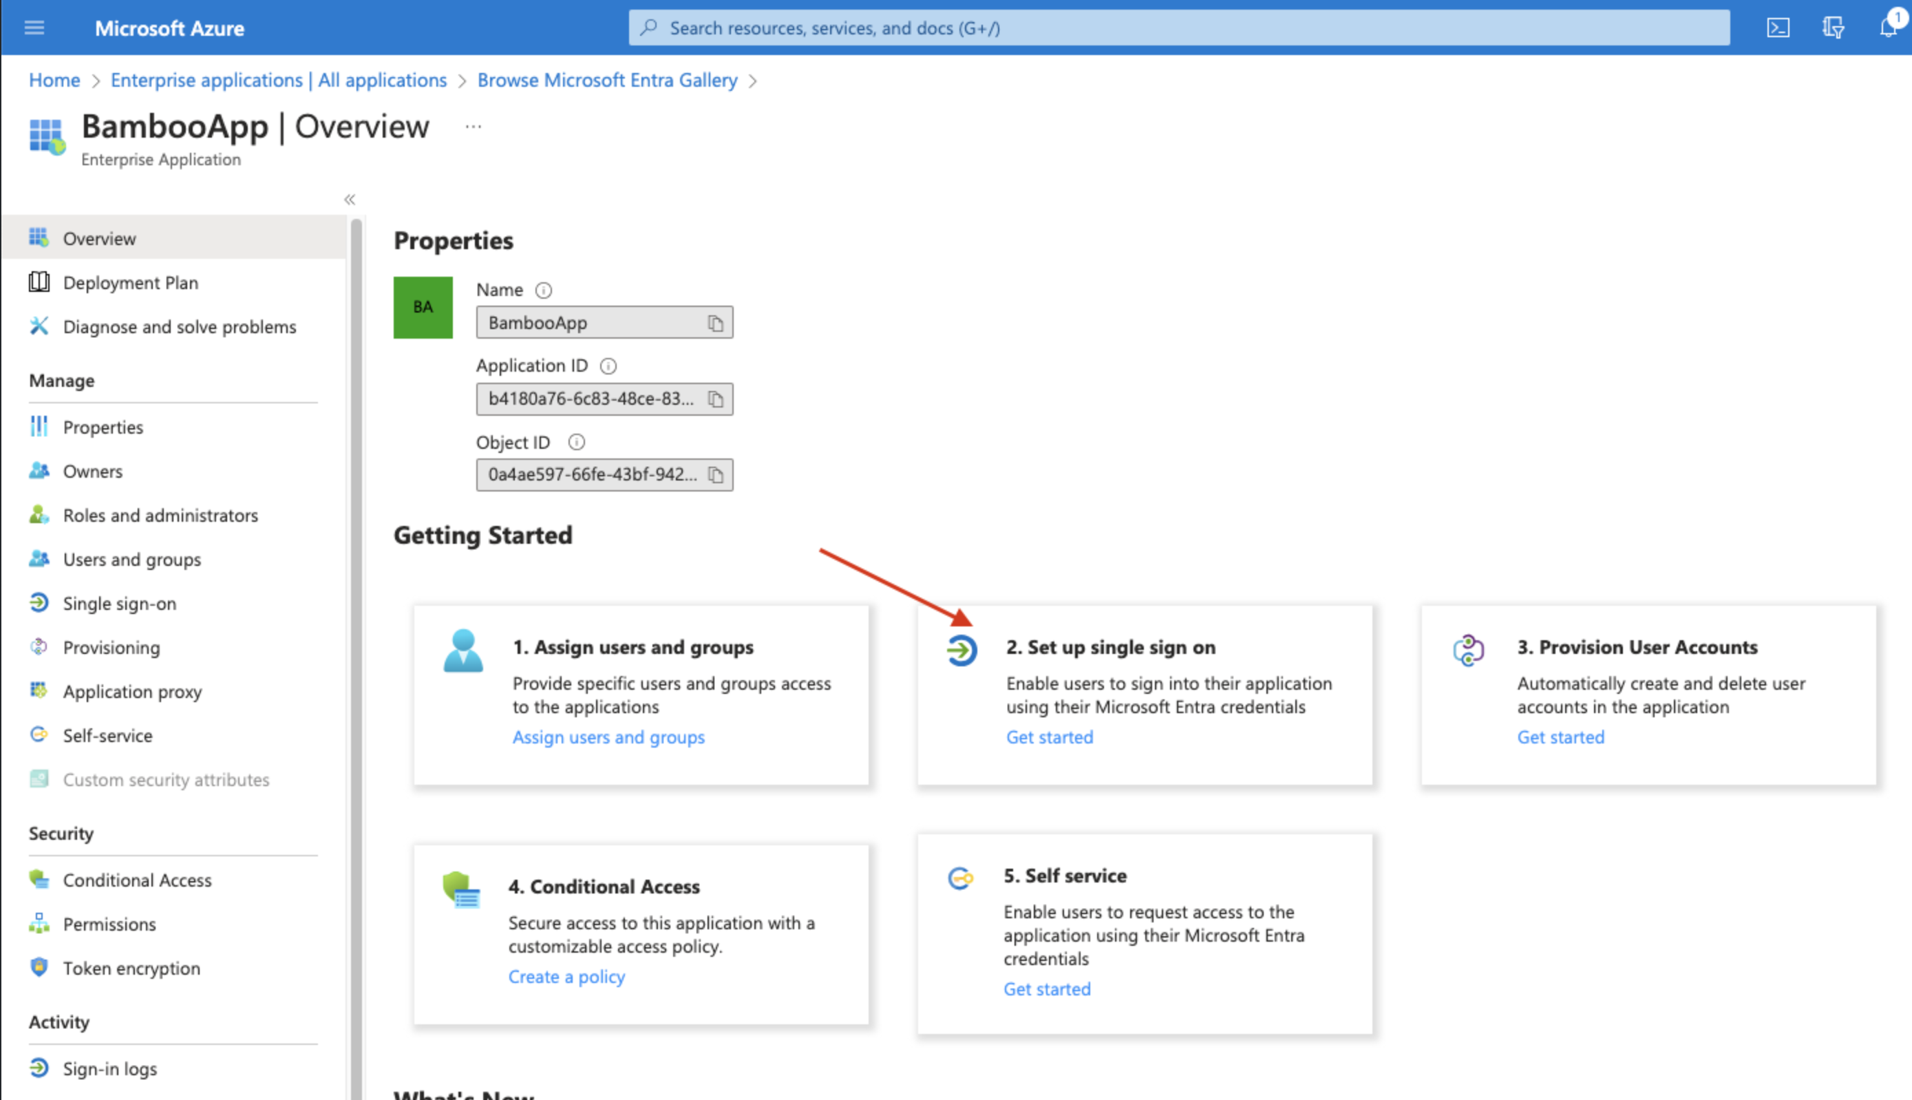Open the hamburger portal menu
Screen dimensions: 1912x1100
coord(34,28)
